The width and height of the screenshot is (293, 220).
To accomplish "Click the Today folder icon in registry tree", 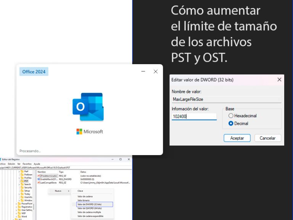I will [22, 194].
